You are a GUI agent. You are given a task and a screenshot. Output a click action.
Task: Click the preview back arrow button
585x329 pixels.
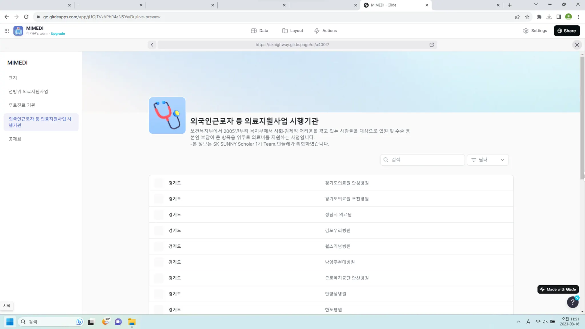click(x=152, y=45)
